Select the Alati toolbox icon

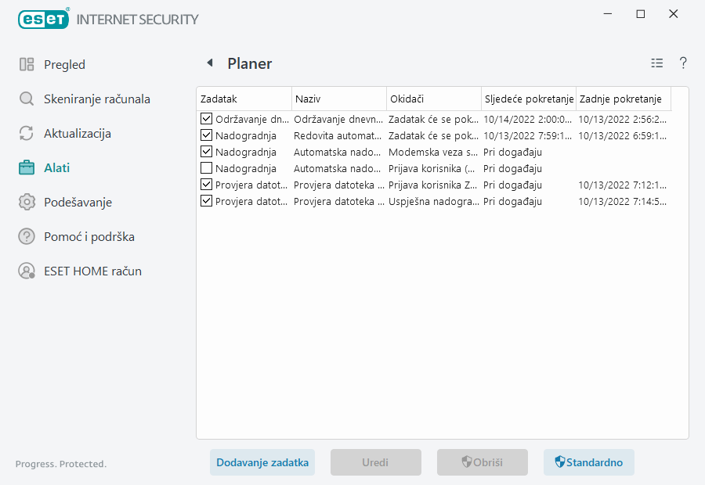pos(27,167)
